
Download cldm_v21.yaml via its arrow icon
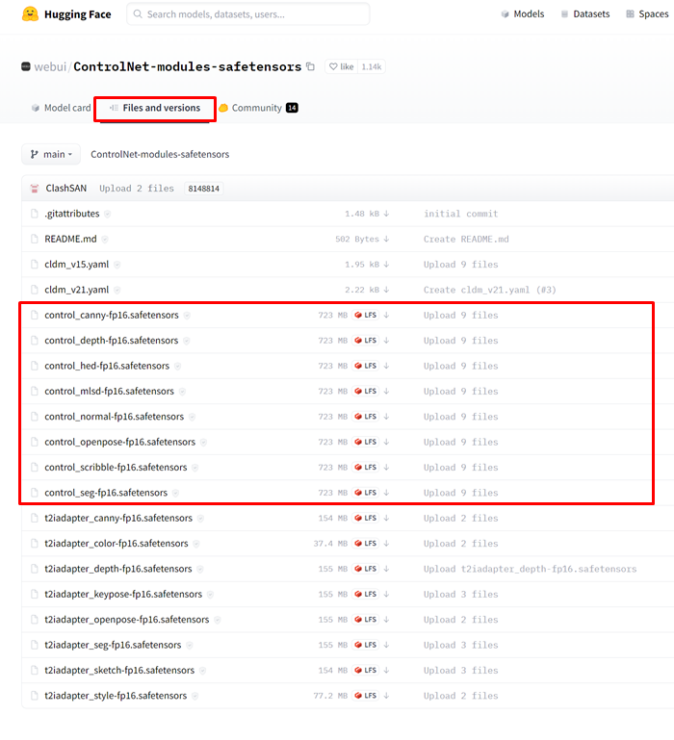386,290
